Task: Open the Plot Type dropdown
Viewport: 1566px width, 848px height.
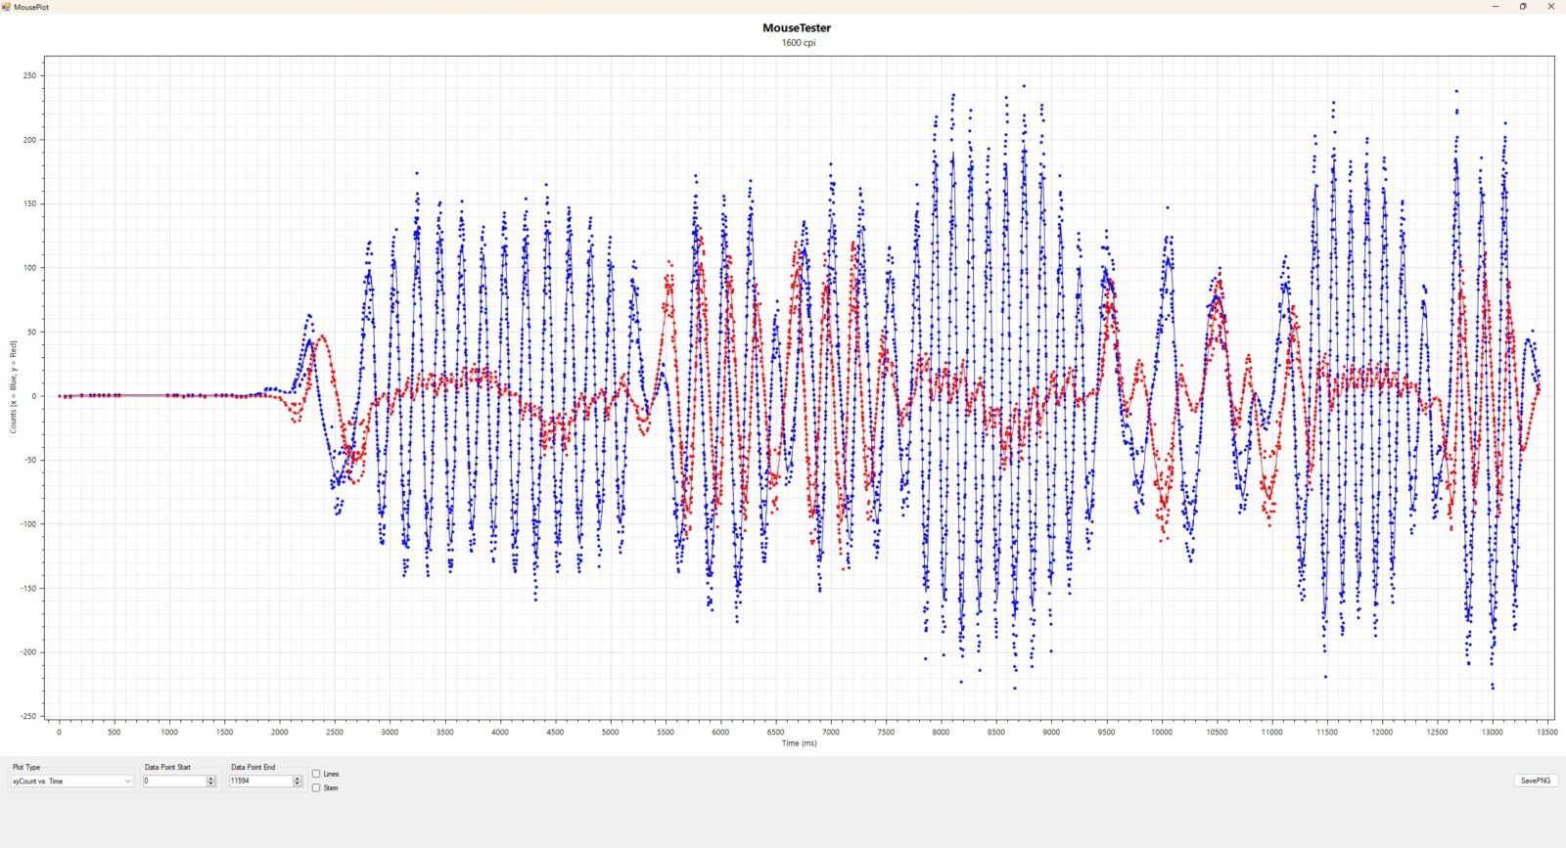Action: [x=71, y=781]
